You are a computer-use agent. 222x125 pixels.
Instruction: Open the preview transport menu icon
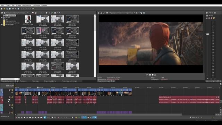point(155,75)
